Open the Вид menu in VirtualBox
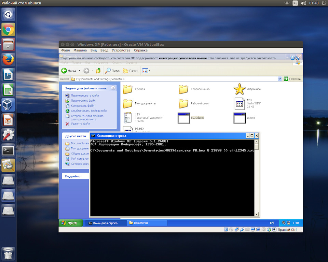Image resolution: width=328 pixels, height=262 pixels. [94, 50]
